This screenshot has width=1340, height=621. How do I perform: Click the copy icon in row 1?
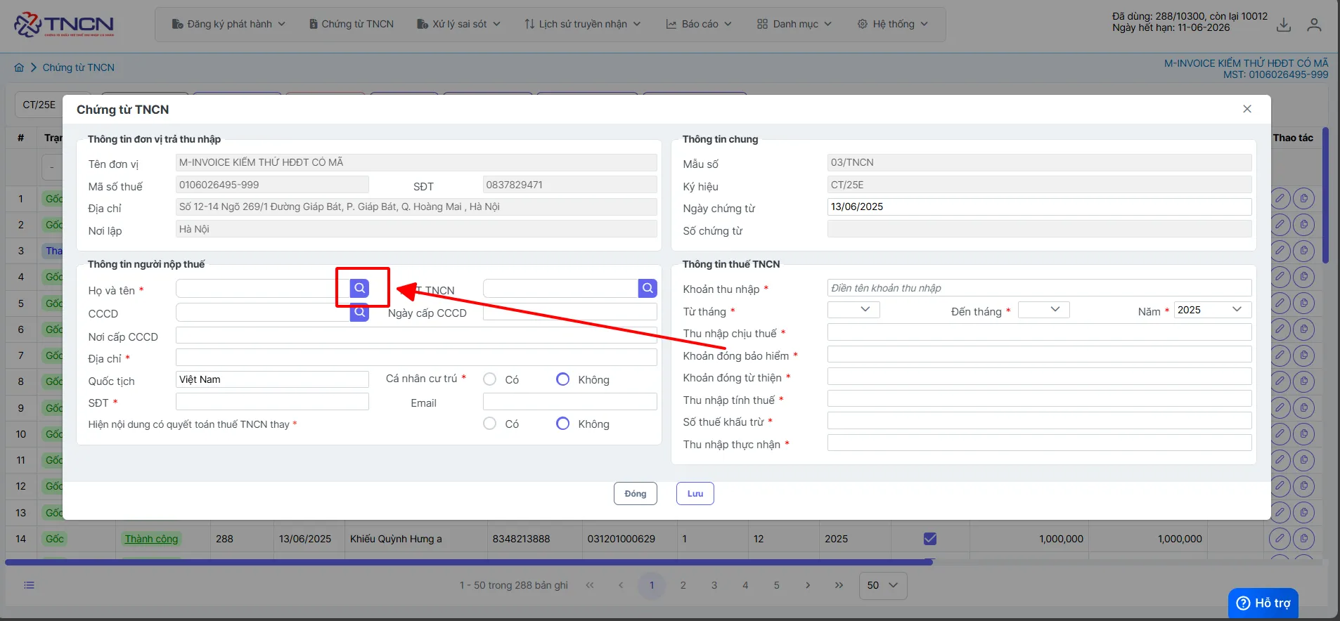click(1303, 199)
